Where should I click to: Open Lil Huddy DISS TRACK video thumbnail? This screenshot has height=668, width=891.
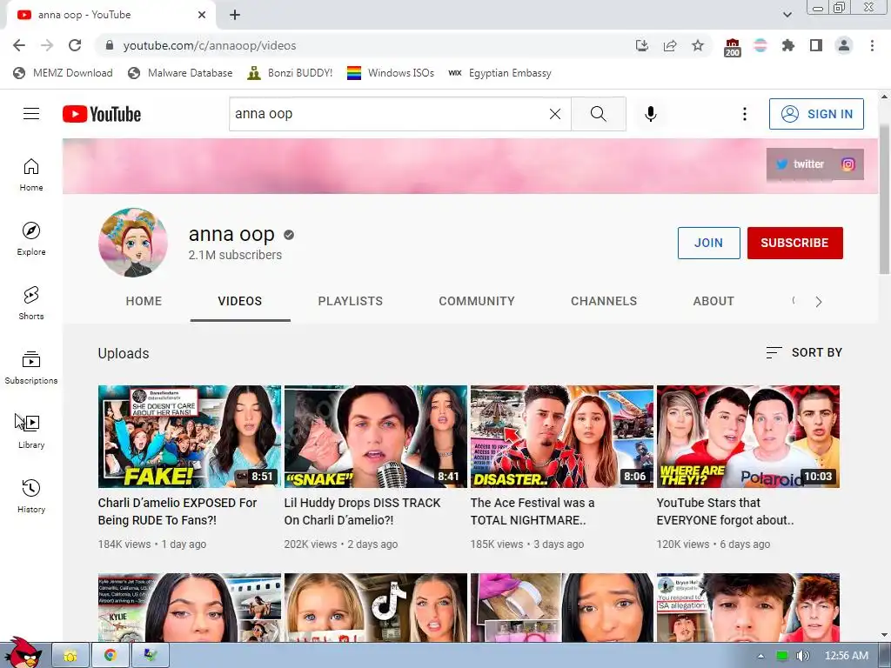click(376, 437)
